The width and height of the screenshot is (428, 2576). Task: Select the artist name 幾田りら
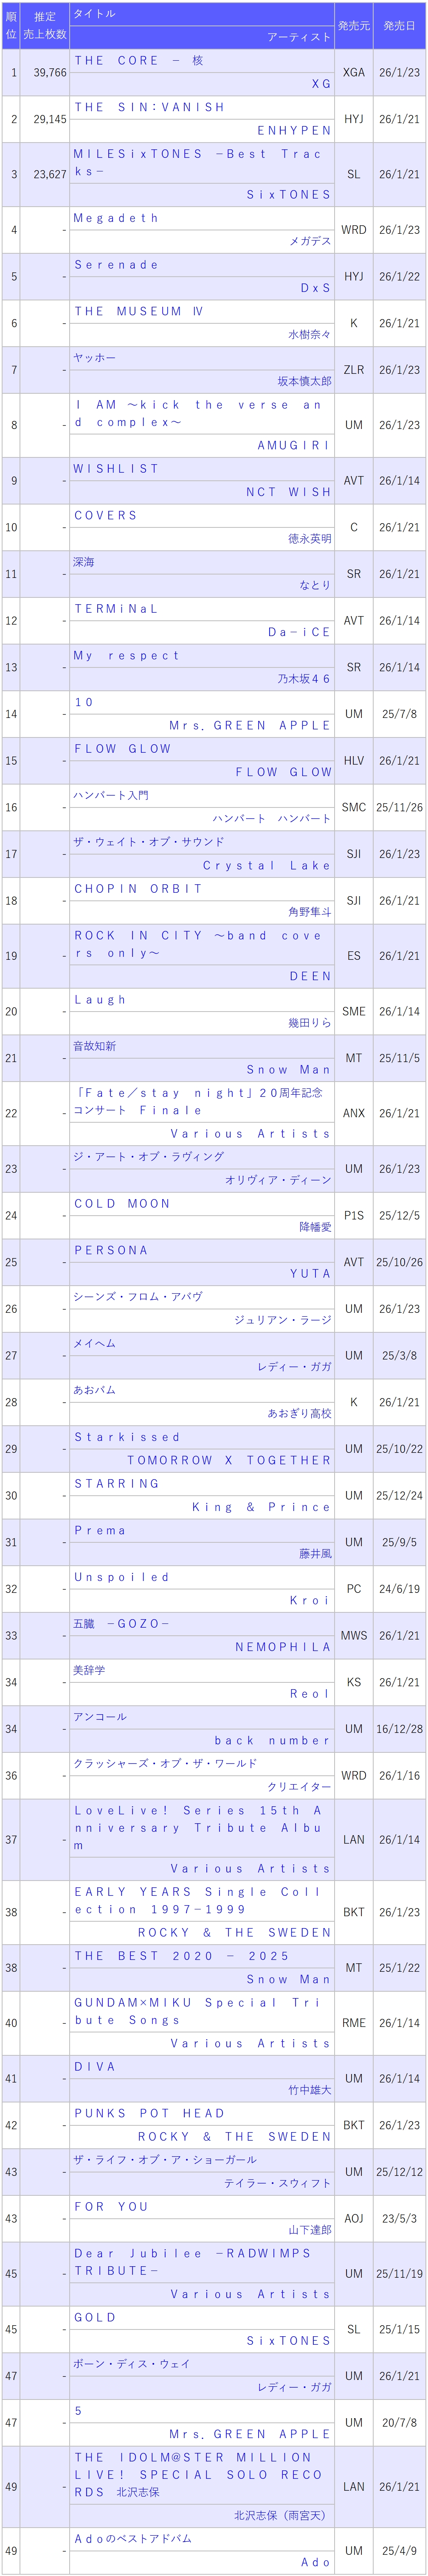coord(309,1023)
